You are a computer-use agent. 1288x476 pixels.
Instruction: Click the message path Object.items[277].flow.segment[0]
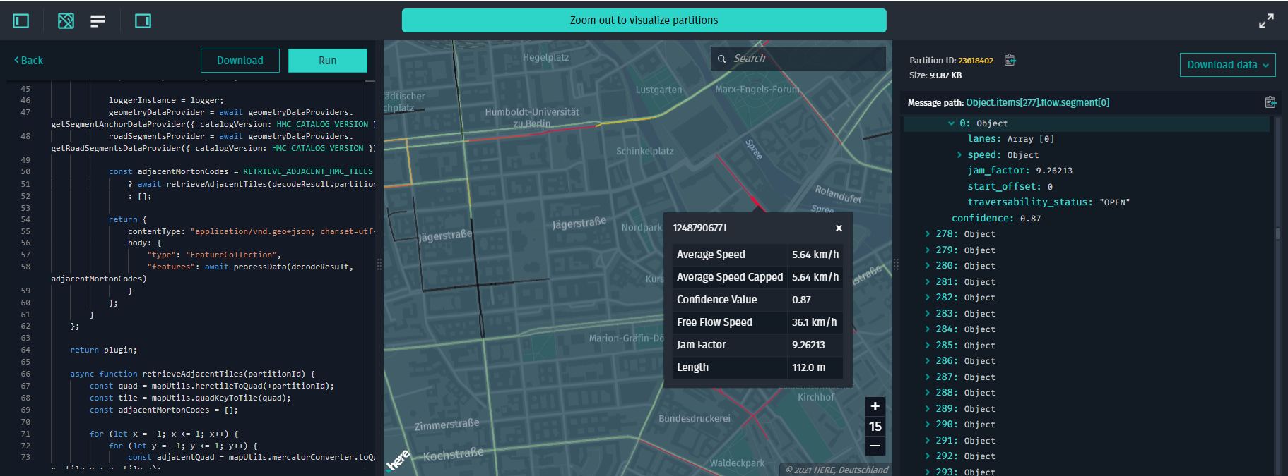[1037, 103]
